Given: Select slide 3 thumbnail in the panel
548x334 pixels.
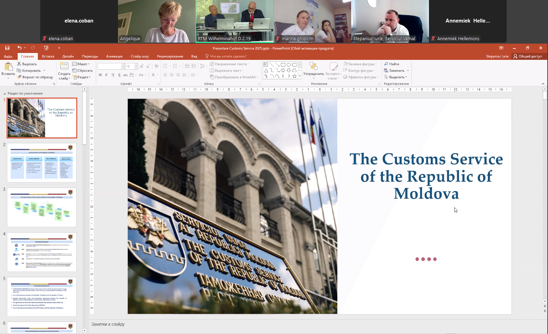Looking at the screenshot, I should [x=42, y=207].
